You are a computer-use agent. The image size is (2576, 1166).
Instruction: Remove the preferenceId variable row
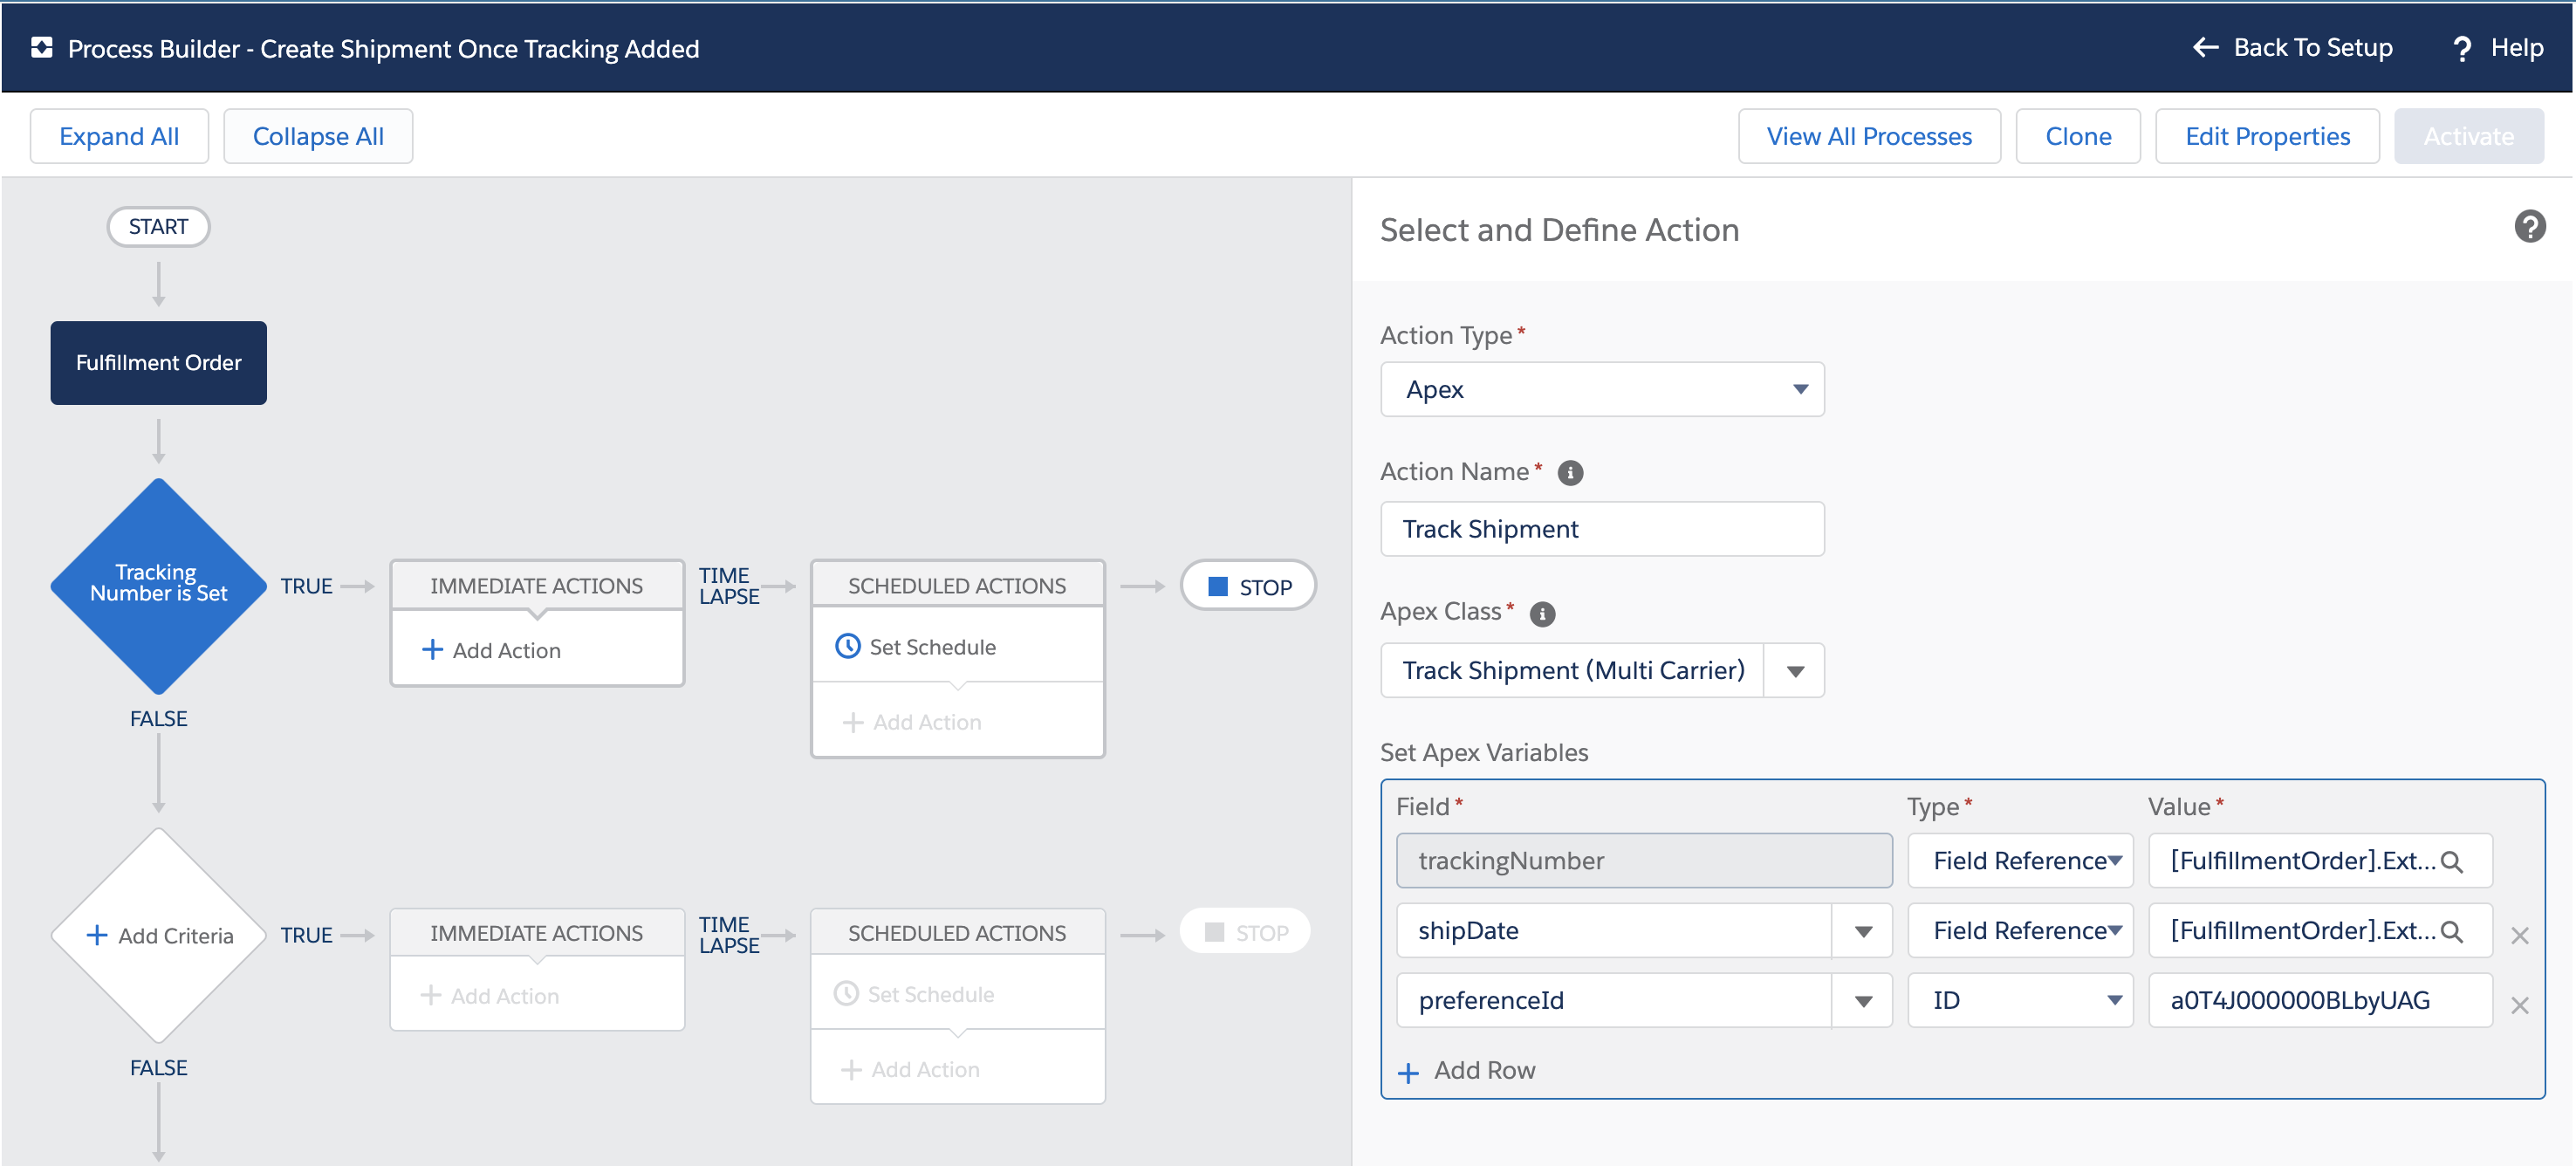(2519, 1005)
